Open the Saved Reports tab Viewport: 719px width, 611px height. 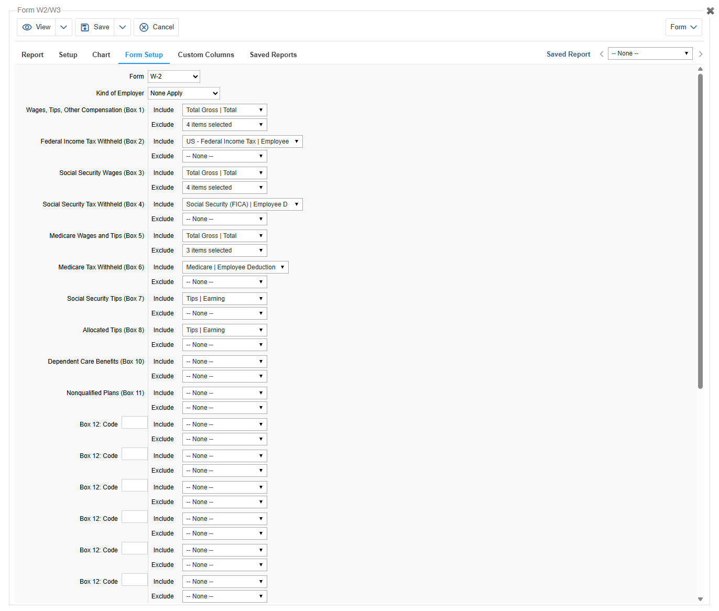[274, 54]
